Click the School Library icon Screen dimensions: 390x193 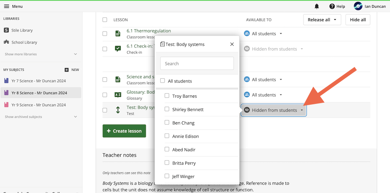(6, 42)
